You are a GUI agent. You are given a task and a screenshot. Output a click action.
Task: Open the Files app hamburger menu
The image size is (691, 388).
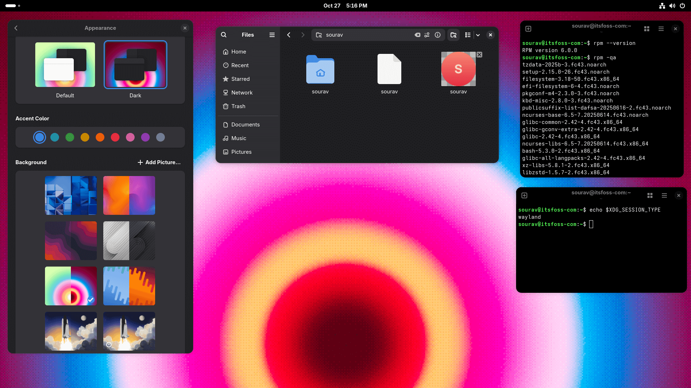click(x=272, y=34)
